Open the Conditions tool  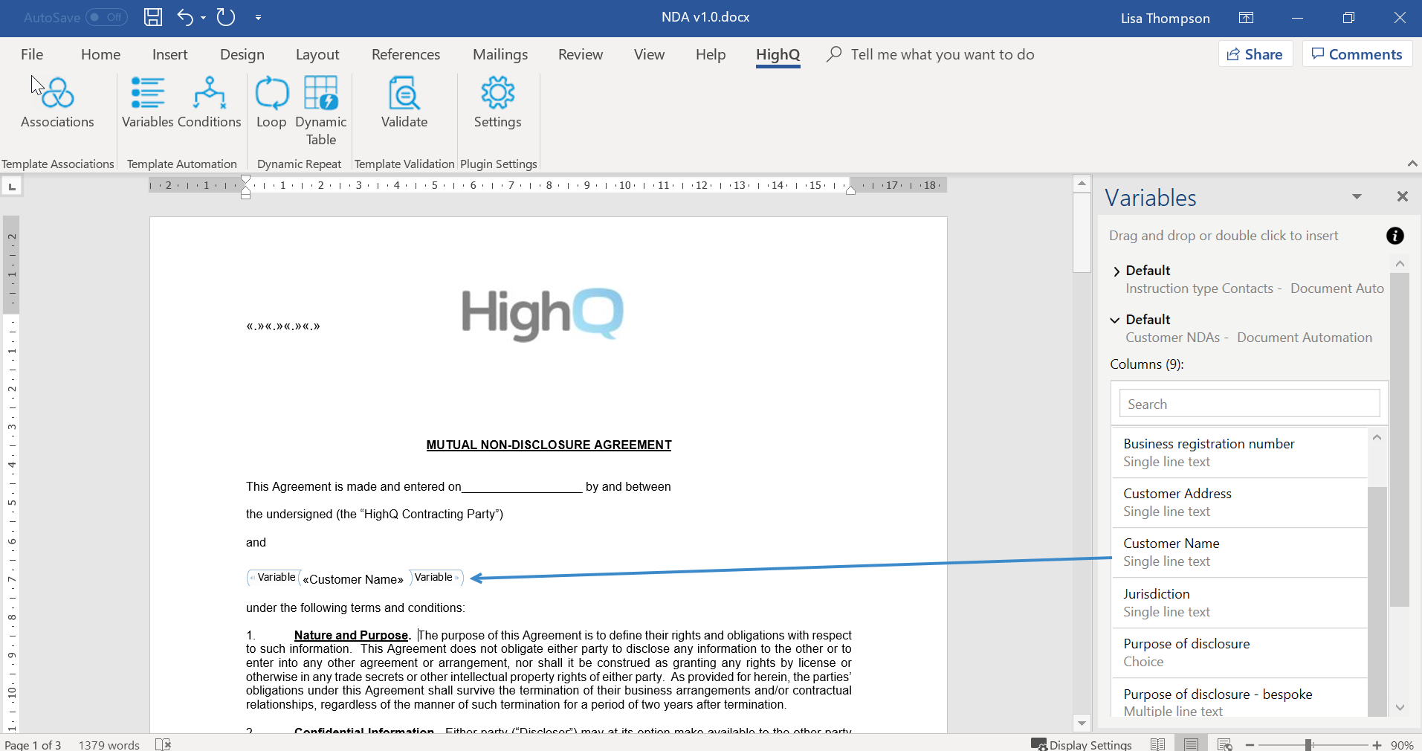210,103
